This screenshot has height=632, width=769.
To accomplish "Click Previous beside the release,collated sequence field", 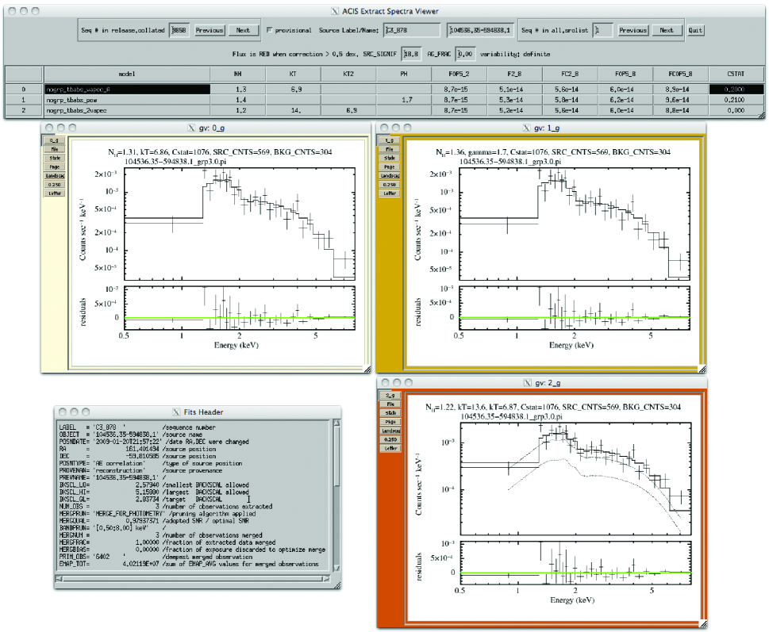I will pyautogui.click(x=210, y=30).
